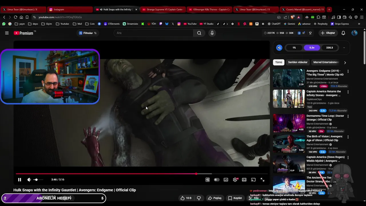Switch to Cosmic Marvel X tab
Image resolution: width=366 pixels, height=206 pixels.
303,9
